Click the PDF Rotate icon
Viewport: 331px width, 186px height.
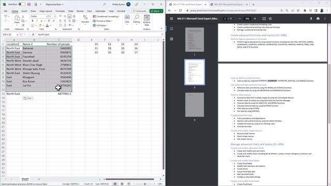pos(270,19)
